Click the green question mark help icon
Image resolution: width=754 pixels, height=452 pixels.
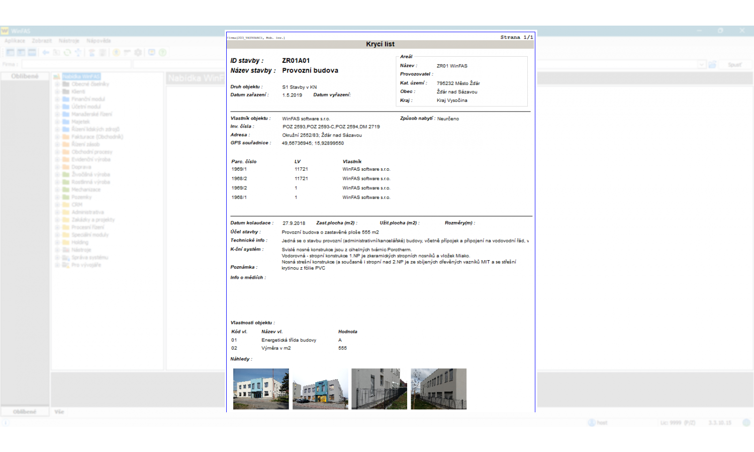(x=162, y=52)
